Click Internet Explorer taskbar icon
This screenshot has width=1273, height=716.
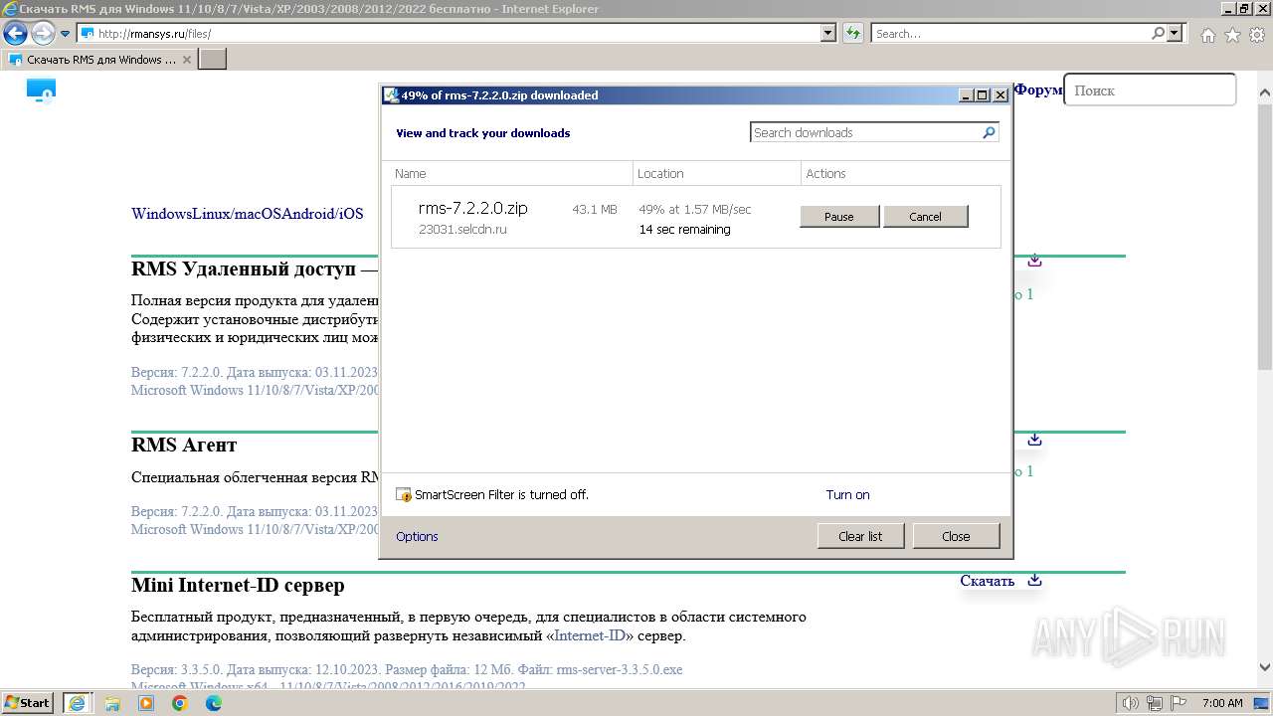coord(78,702)
